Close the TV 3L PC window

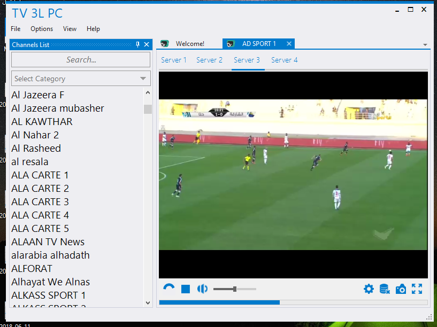424,10
